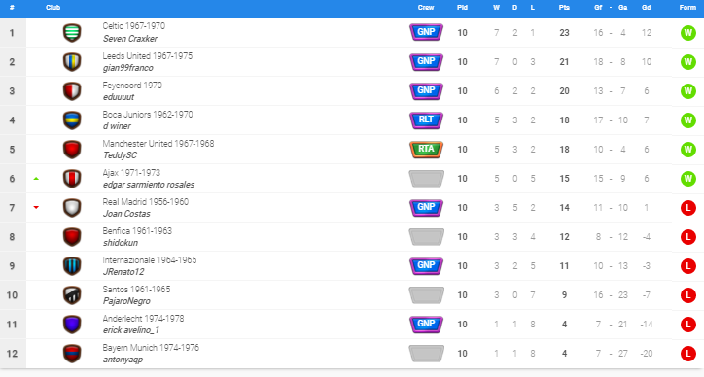Viewport: 704px width, 377px height.
Task: Select the green up arrow beside Ajax
Action: click(x=36, y=179)
